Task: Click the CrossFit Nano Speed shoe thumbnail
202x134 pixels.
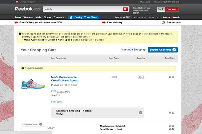Action: 33,84
